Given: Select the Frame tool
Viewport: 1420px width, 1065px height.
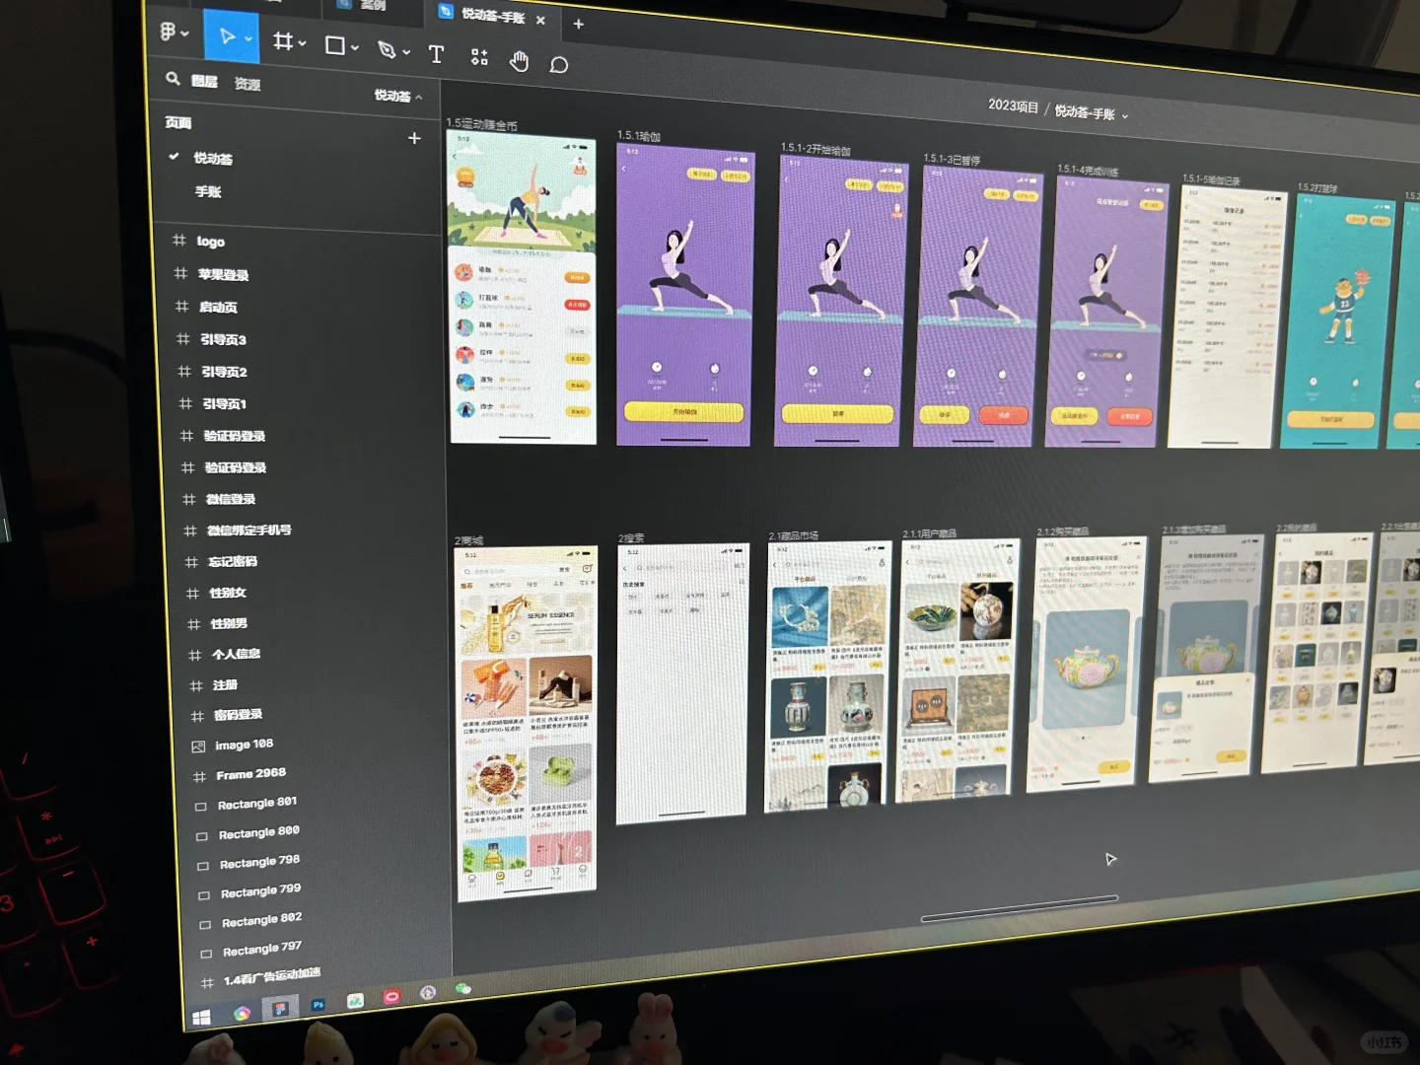Looking at the screenshot, I should click(x=283, y=40).
